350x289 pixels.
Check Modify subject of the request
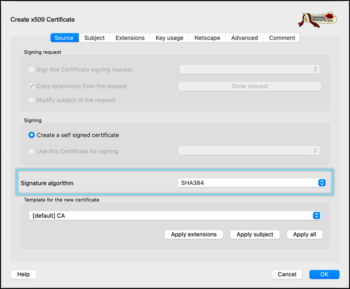(x=32, y=100)
